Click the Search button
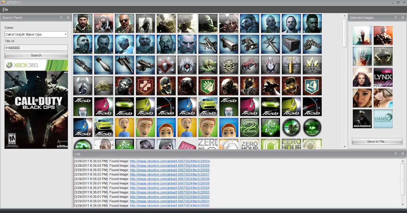The width and height of the screenshot is (407, 213). coord(36,55)
